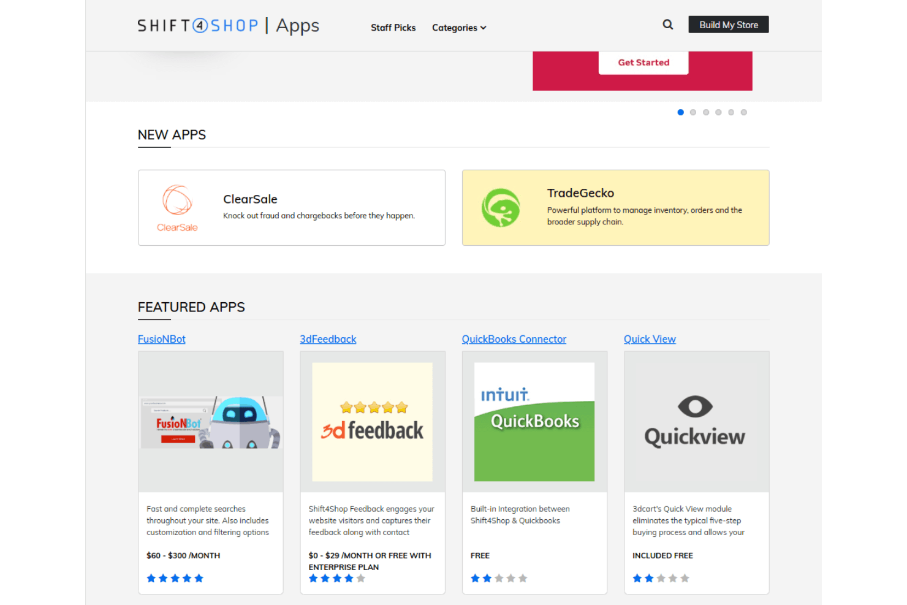Click the QuickBooks 'FREE' price label
This screenshot has width=907, height=605.
pos(480,555)
